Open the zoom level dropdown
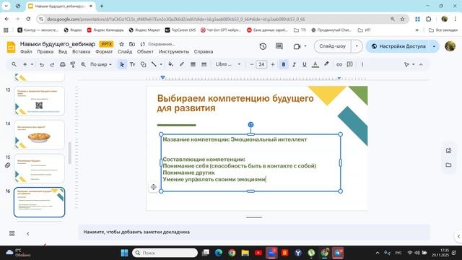The width and height of the screenshot is (462, 260). coord(101,64)
